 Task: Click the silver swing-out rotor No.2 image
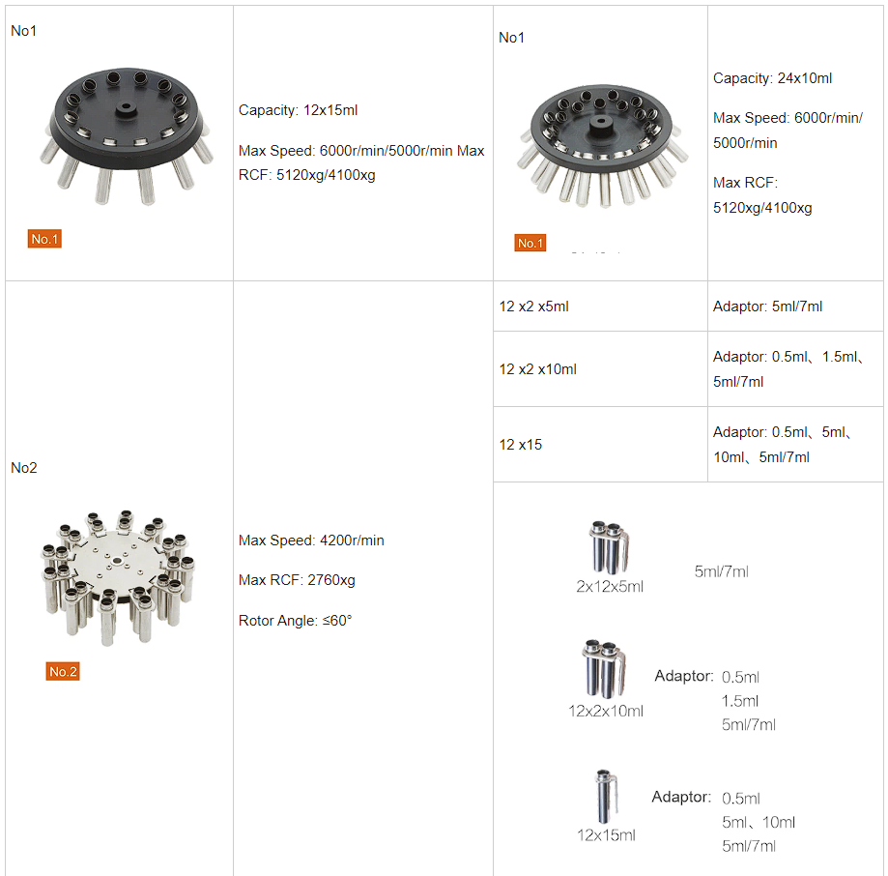pos(118,578)
